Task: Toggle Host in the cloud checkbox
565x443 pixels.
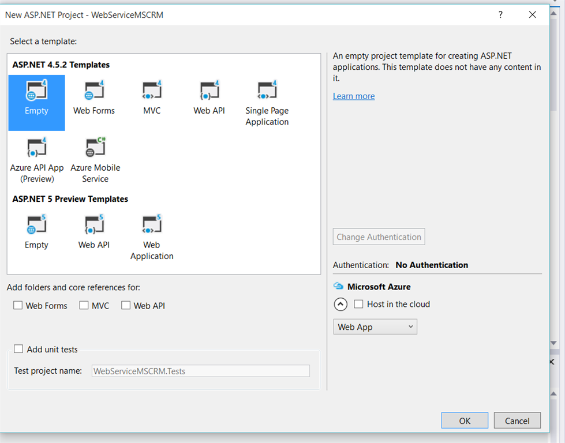Action: pos(358,304)
